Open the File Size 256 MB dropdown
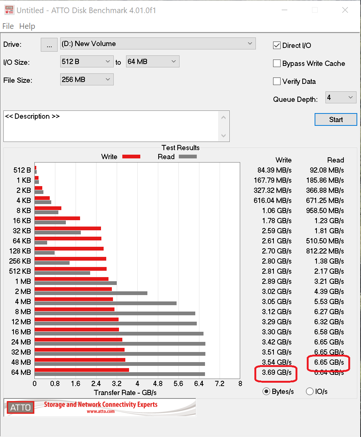This screenshot has width=361, height=437. [86, 79]
